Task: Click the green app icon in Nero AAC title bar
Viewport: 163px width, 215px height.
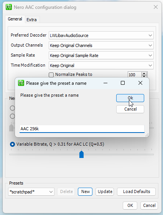Action: click(9, 7)
